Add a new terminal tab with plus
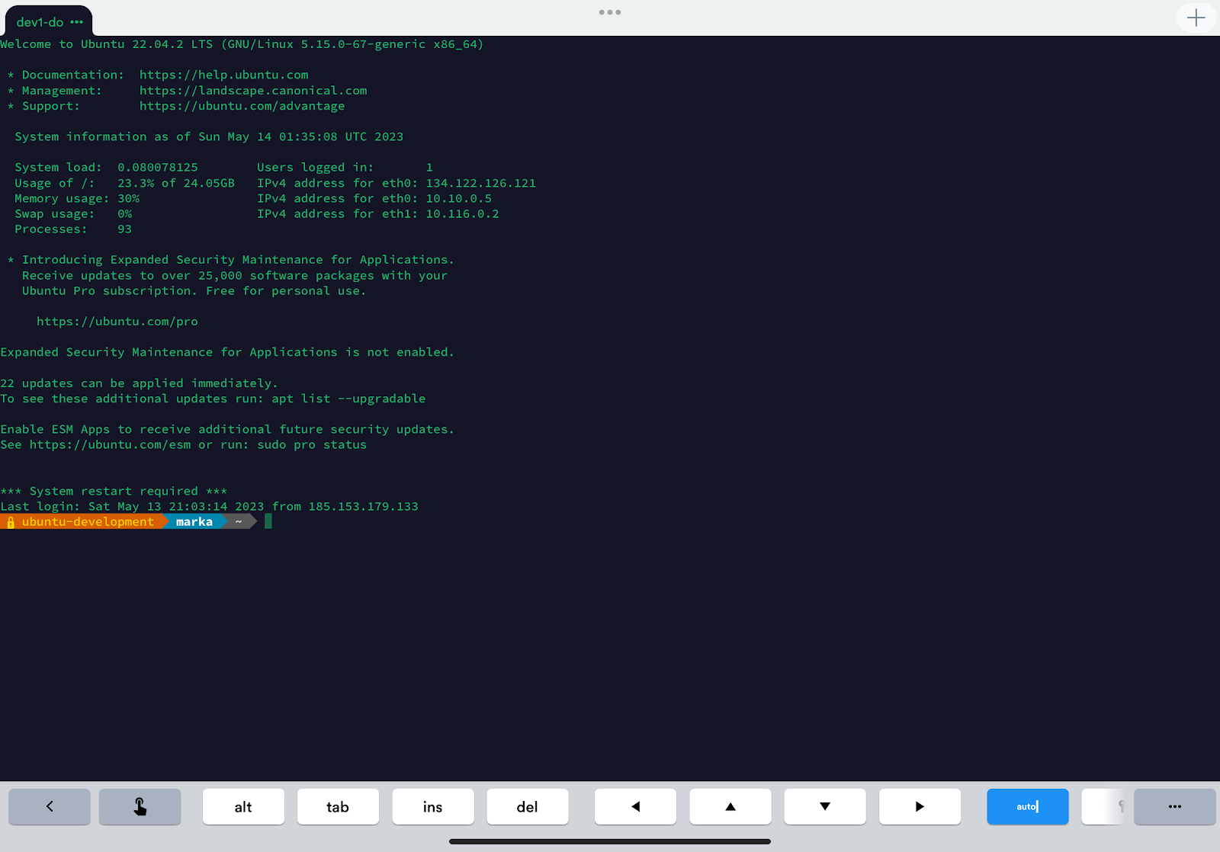The width and height of the screenshot is (1220, 852). point(1196,18)
